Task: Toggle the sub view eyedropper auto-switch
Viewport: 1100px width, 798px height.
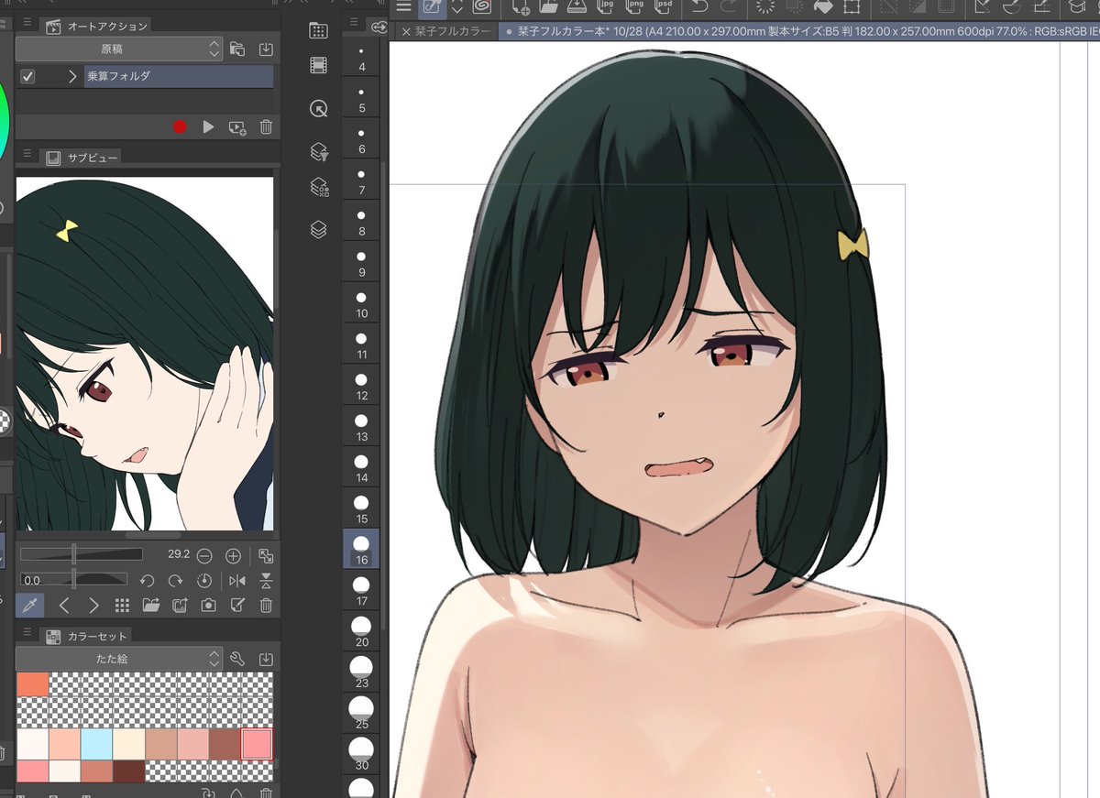Action: 29,605
